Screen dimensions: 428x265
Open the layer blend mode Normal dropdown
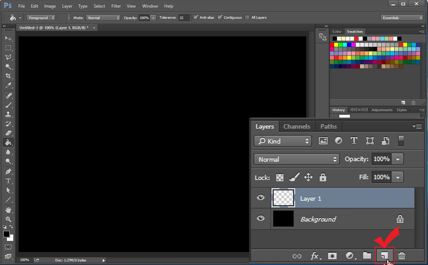click(x=296, y=159)
